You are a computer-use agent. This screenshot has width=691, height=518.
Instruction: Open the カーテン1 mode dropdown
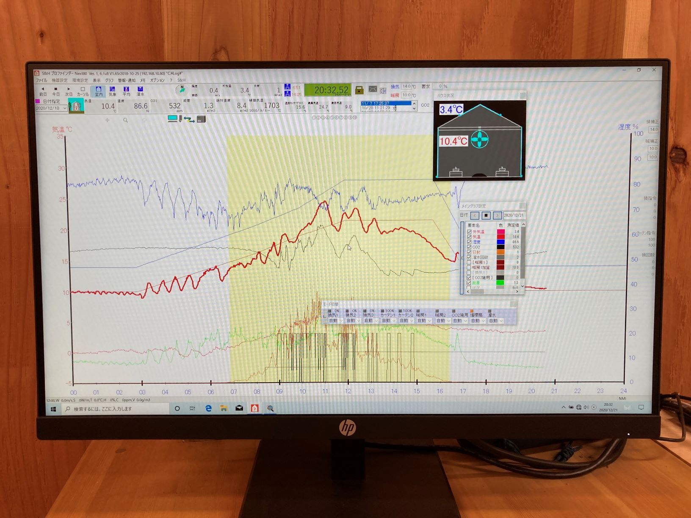(388, 321)
